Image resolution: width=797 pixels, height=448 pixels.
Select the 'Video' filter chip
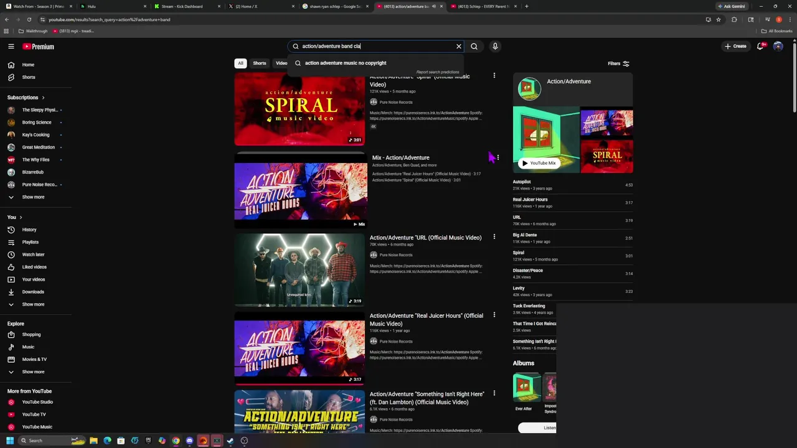coord(281,63)
